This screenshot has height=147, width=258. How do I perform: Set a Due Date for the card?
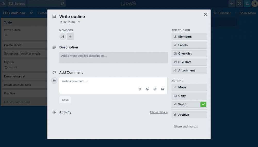point(189,62)
